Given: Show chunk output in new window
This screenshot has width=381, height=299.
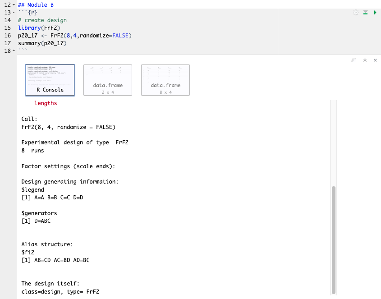Looking at the screenshot, I should tap(354, 60).
